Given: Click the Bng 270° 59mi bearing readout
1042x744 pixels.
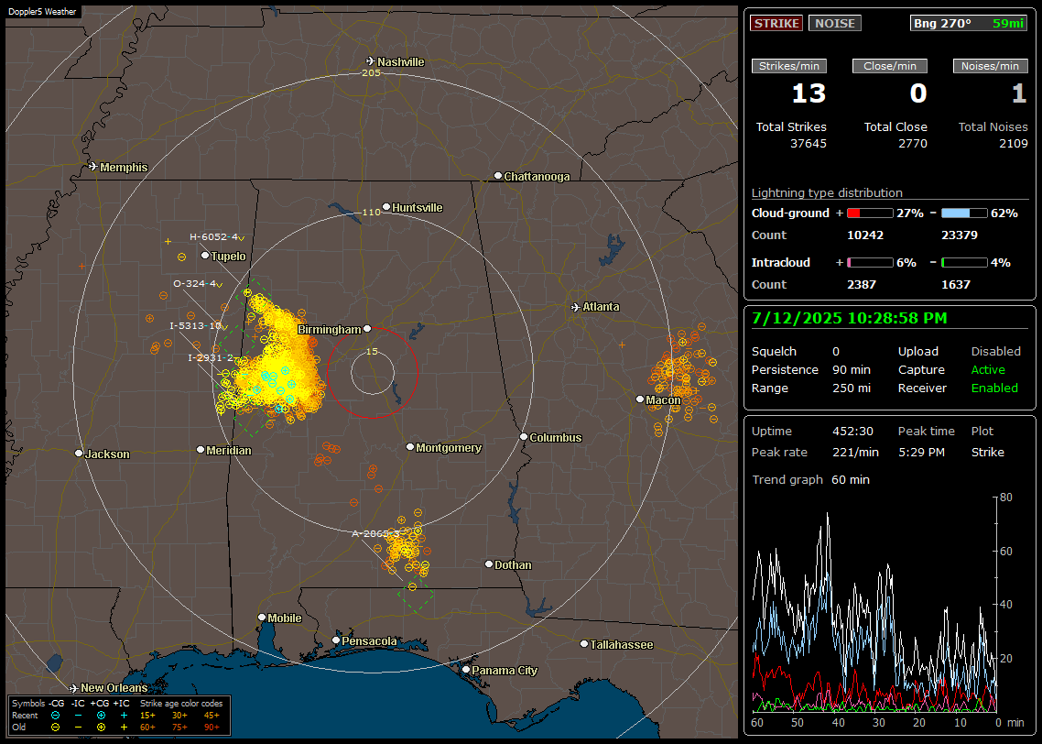Looking at the screenshot, I should (x=968, y=23).
